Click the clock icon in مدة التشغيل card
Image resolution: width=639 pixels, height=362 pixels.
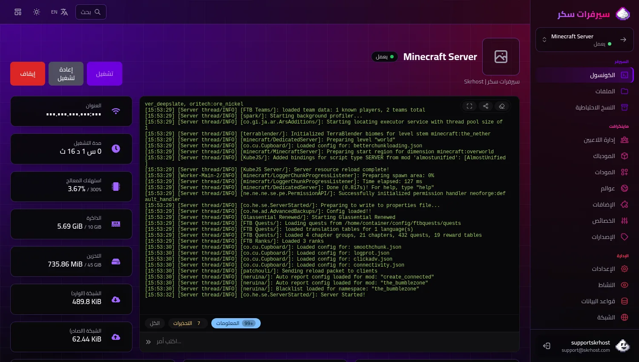(116, 149)
